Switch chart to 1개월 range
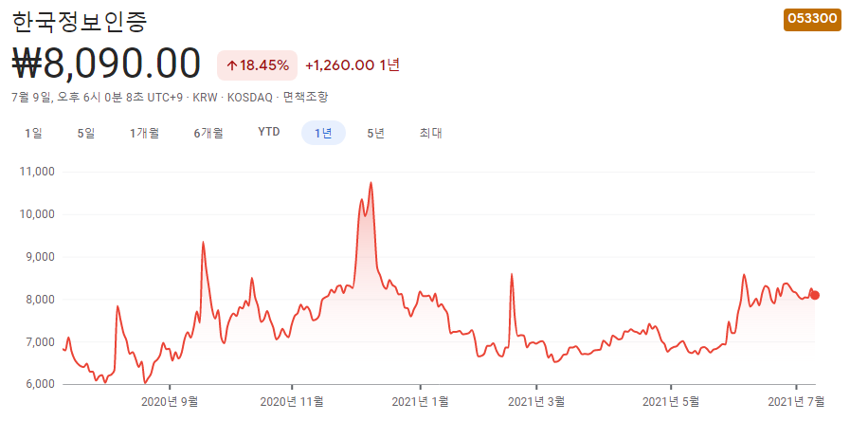The width and height of the screenshot is (850, 421). (x=144, y=133)
